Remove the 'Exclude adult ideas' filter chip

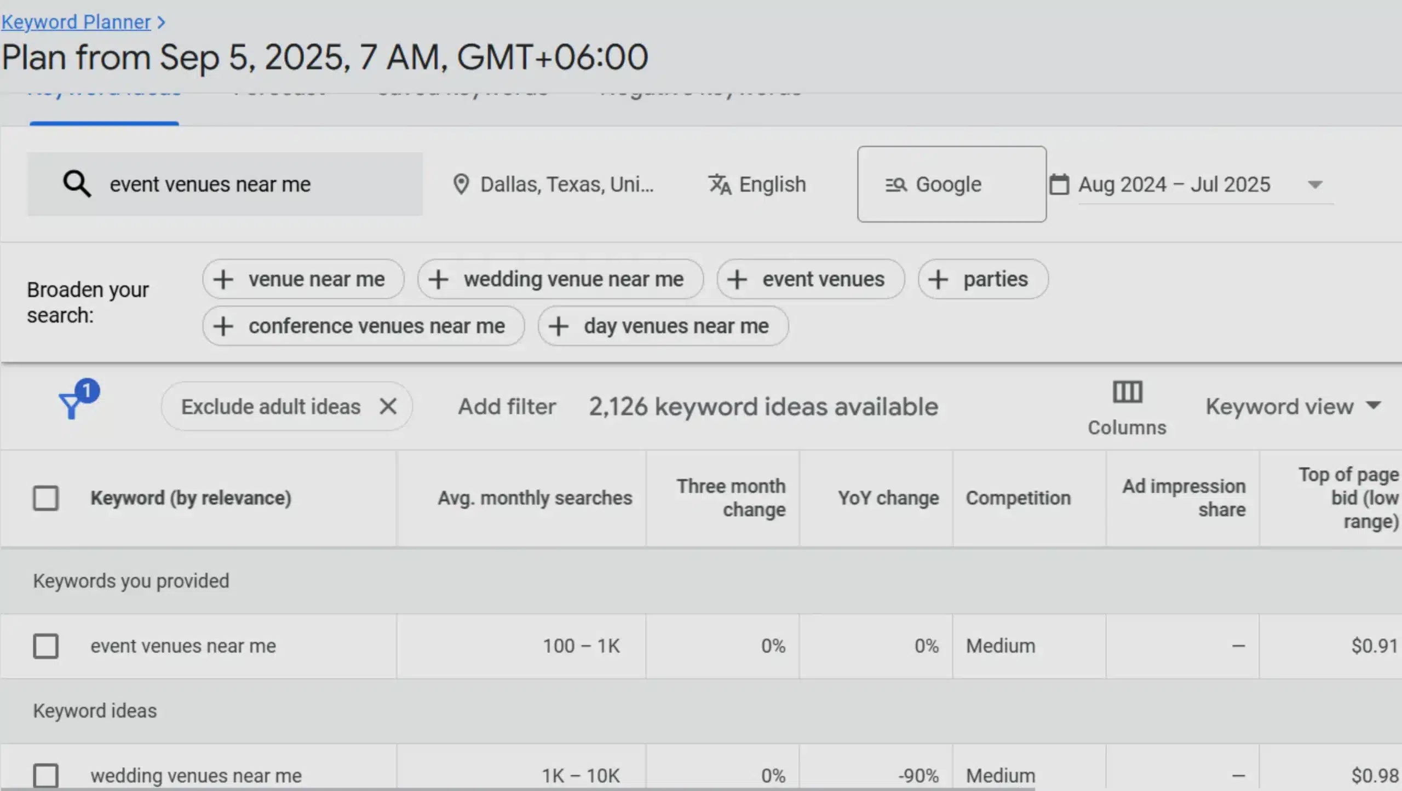click(388, 406)
